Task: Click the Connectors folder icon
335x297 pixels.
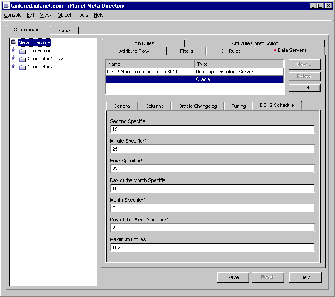Action: coord(22,67)
